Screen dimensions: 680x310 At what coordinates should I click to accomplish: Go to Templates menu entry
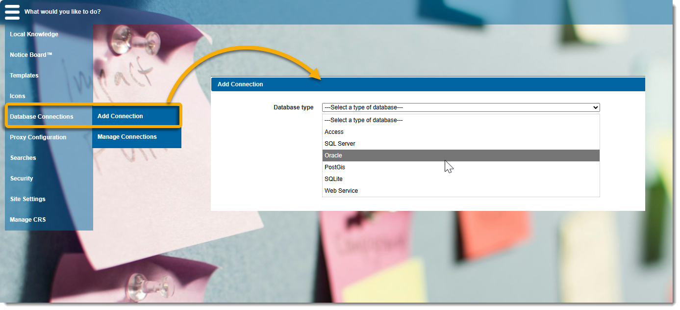coord(24,76)
